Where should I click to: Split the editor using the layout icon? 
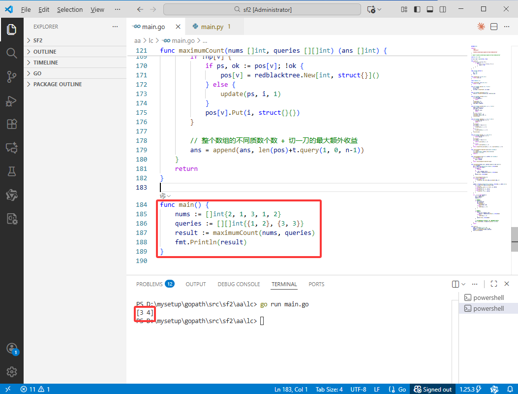point(494,27)
